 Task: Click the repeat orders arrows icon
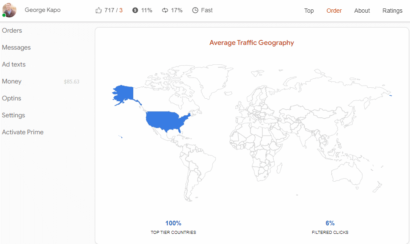tap(165, 10)
